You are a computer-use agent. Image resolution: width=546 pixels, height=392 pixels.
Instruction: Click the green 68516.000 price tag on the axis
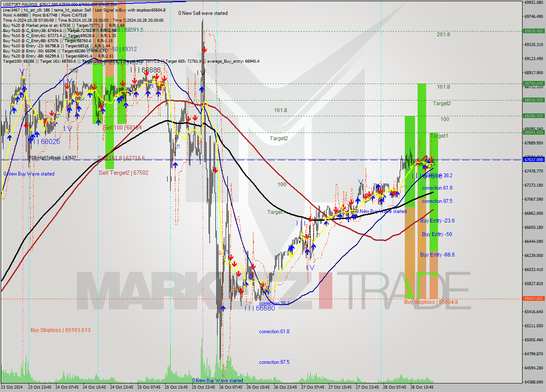click(x=533, y=100)
